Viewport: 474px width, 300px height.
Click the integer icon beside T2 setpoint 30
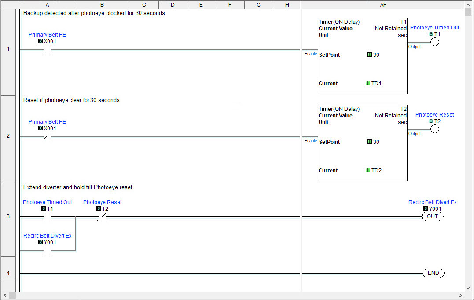tap(369, 142)
